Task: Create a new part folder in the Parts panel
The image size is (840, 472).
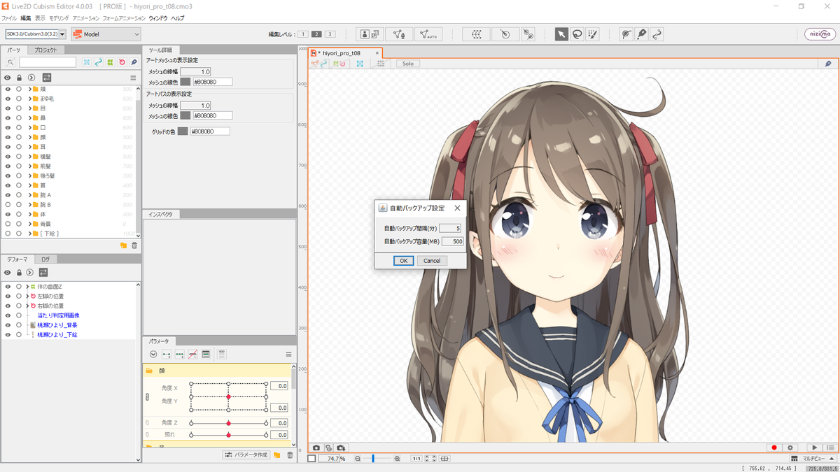Action: pyautogui.click(x=123, y=245)
